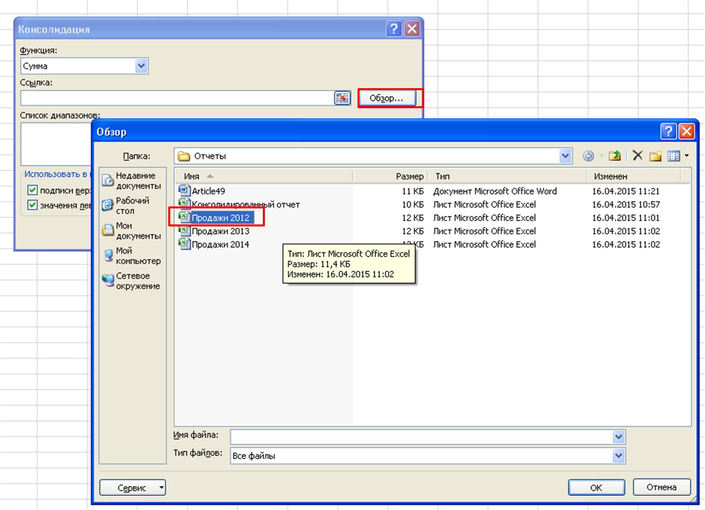Open Мой компьютер location
The height and width of the screenshot is (510, 705).
point(132,256)
